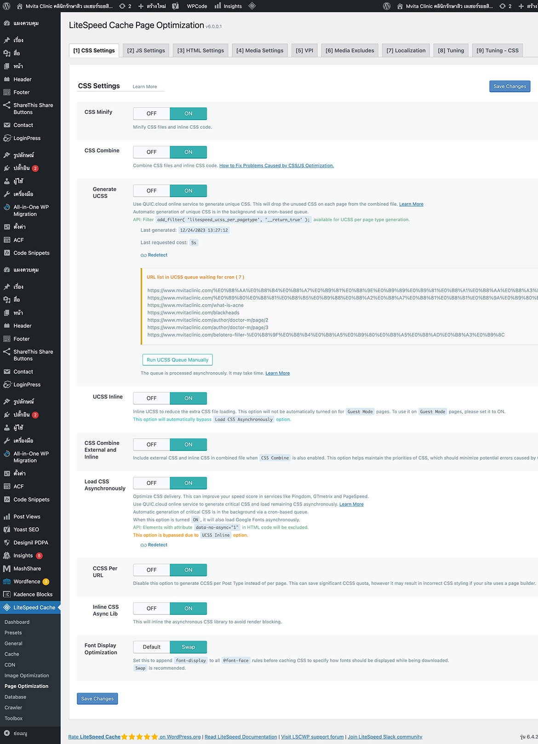Open the Crawler submenu item

click(13, 708)
